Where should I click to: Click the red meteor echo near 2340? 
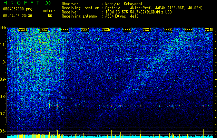point(203,106)
